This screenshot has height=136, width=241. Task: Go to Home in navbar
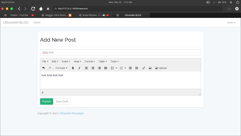(x=37, y=23)
